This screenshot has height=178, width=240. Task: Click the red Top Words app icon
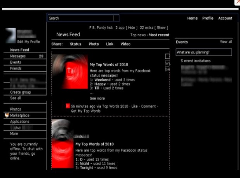click(x=68, y=106)
